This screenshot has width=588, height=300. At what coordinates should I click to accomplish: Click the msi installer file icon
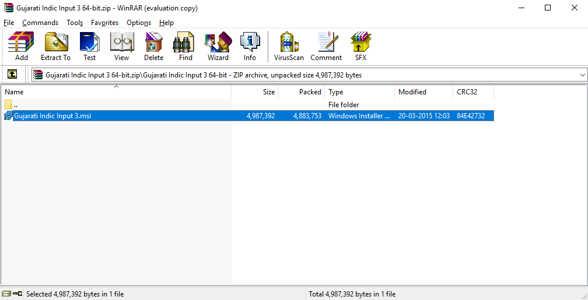click(x=8, y=116)
